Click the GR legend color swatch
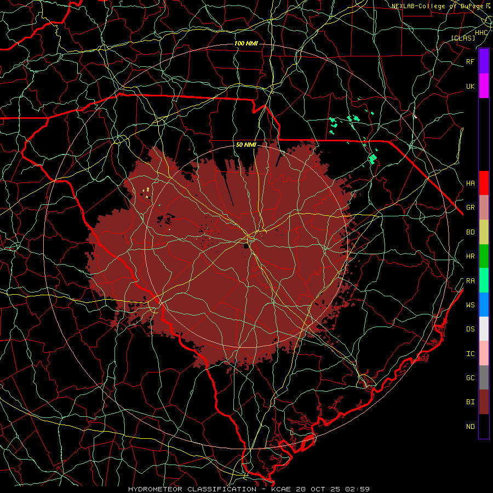Viewport: 493px width, 493px height. (484, 207)
